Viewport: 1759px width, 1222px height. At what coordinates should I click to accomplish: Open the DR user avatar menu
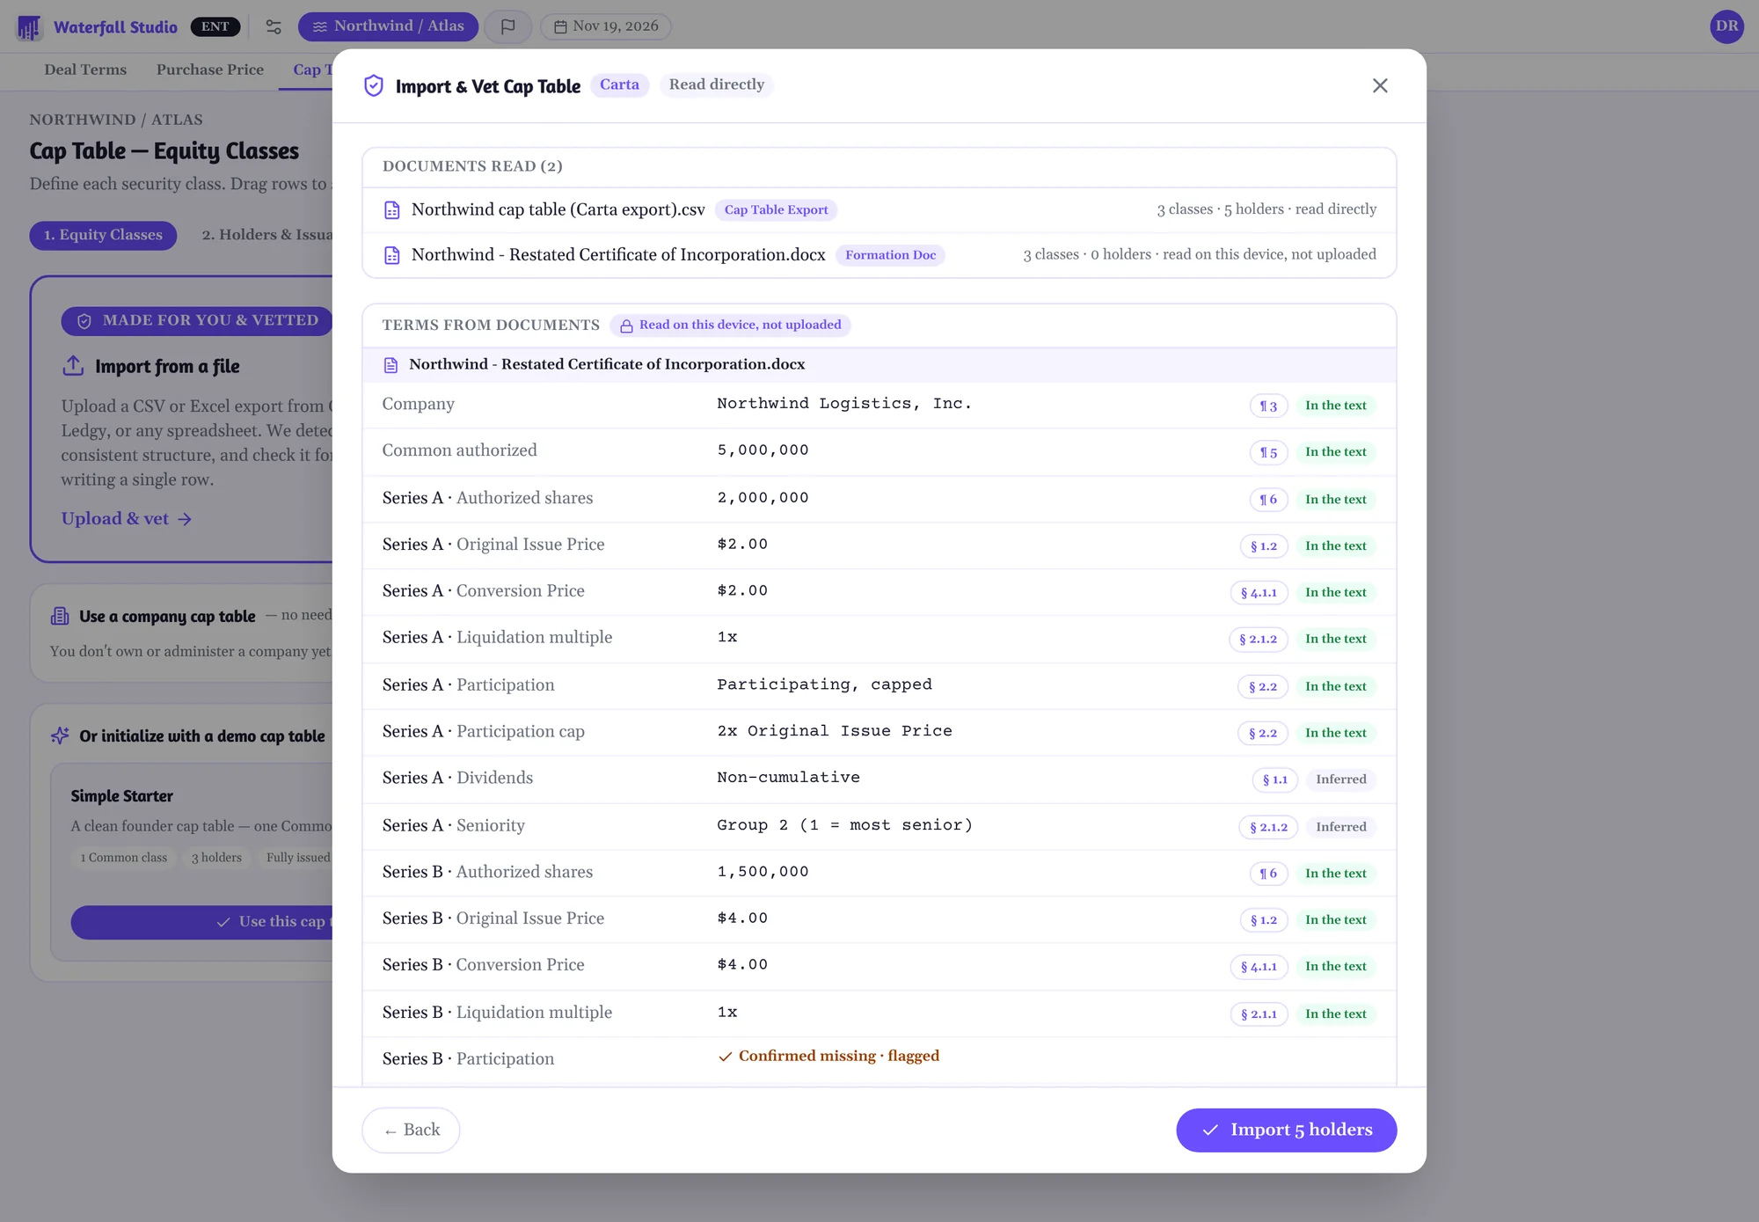(1726, 26)
